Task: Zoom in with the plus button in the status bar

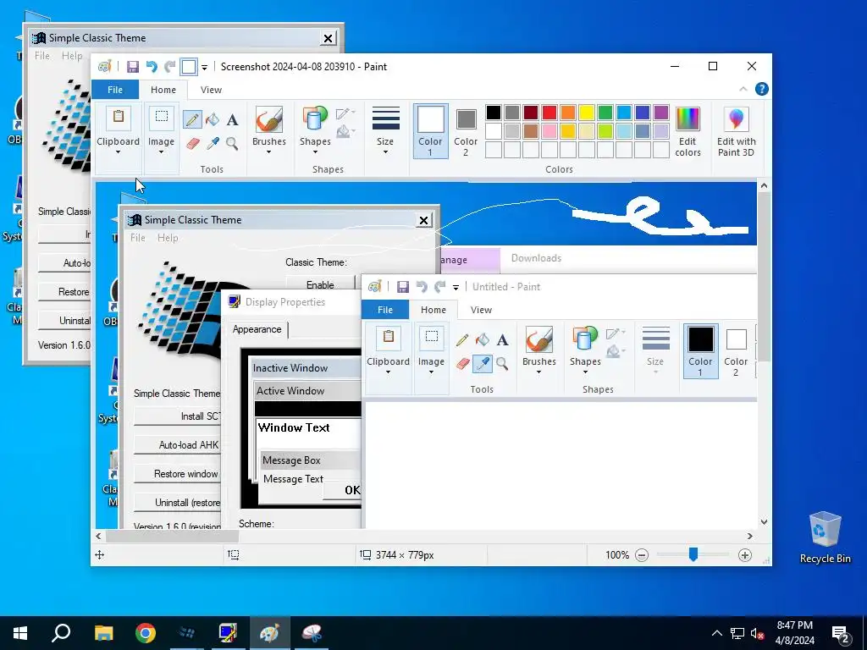Action: coord(745,555)
